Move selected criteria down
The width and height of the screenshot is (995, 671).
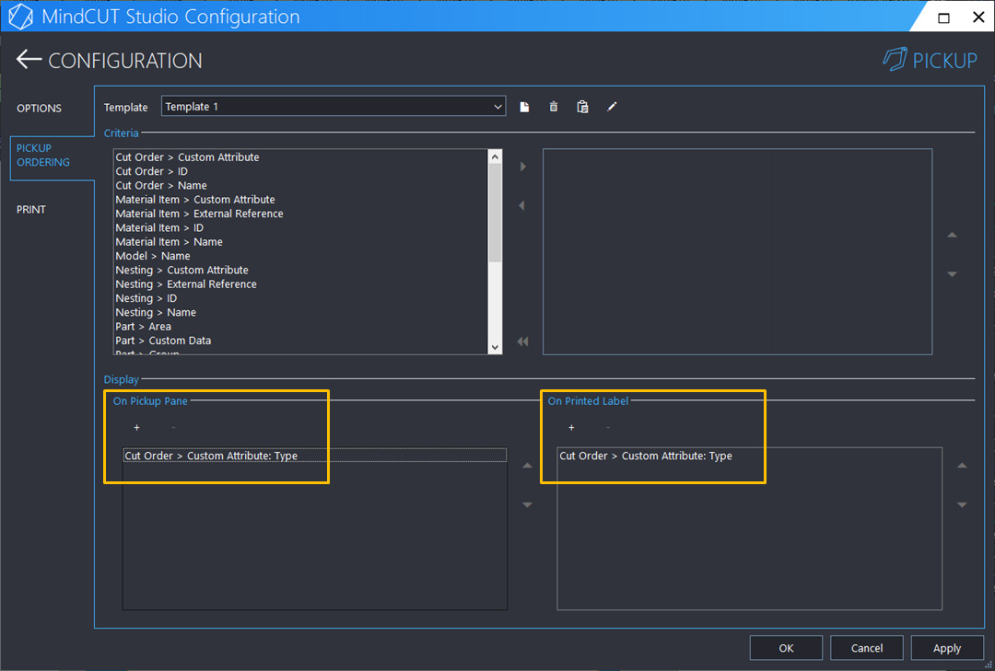pyautogui.click(x=952, y=274)
